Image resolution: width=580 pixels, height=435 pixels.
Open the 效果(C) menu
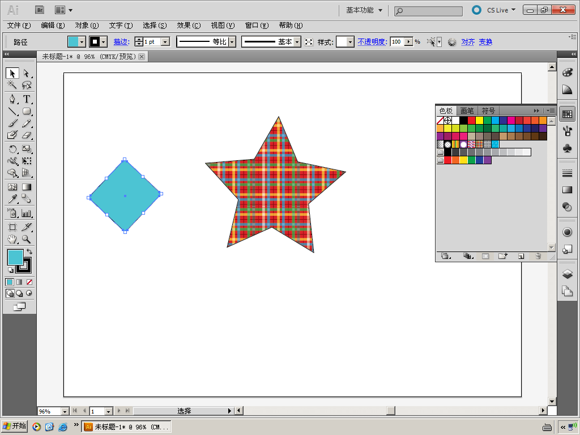(x=189, y=25)
